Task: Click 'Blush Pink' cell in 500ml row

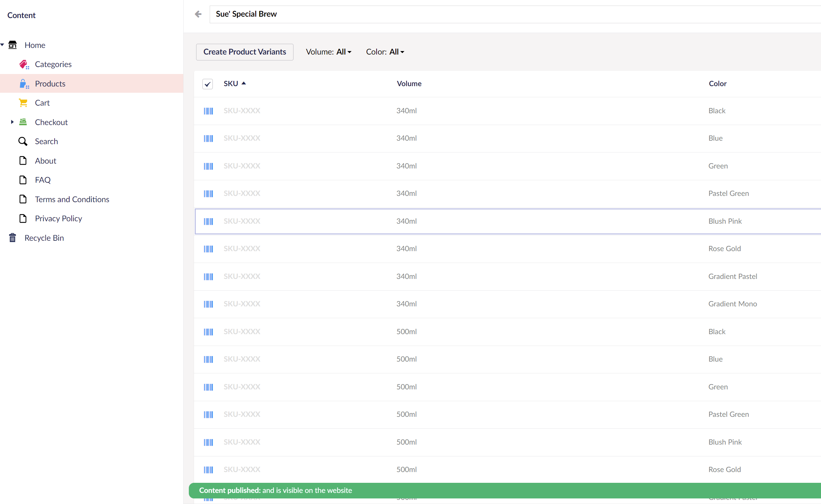Action: 725,442
